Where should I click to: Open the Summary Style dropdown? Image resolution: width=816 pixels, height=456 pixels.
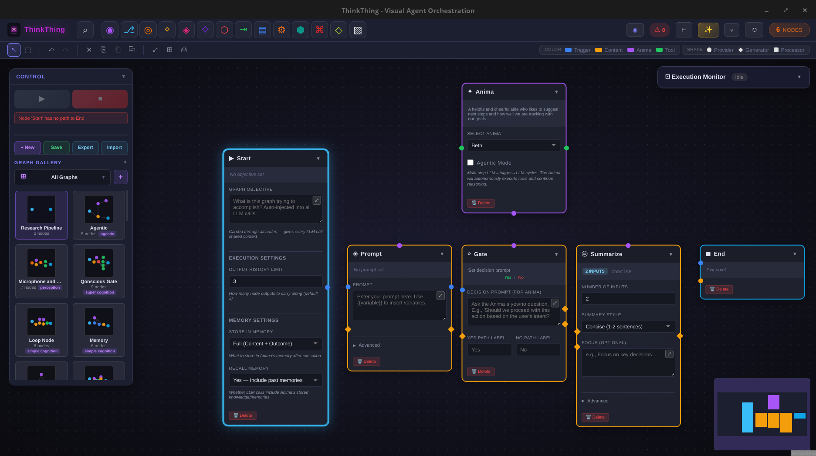pyautogui.click(x=628, y=327)
